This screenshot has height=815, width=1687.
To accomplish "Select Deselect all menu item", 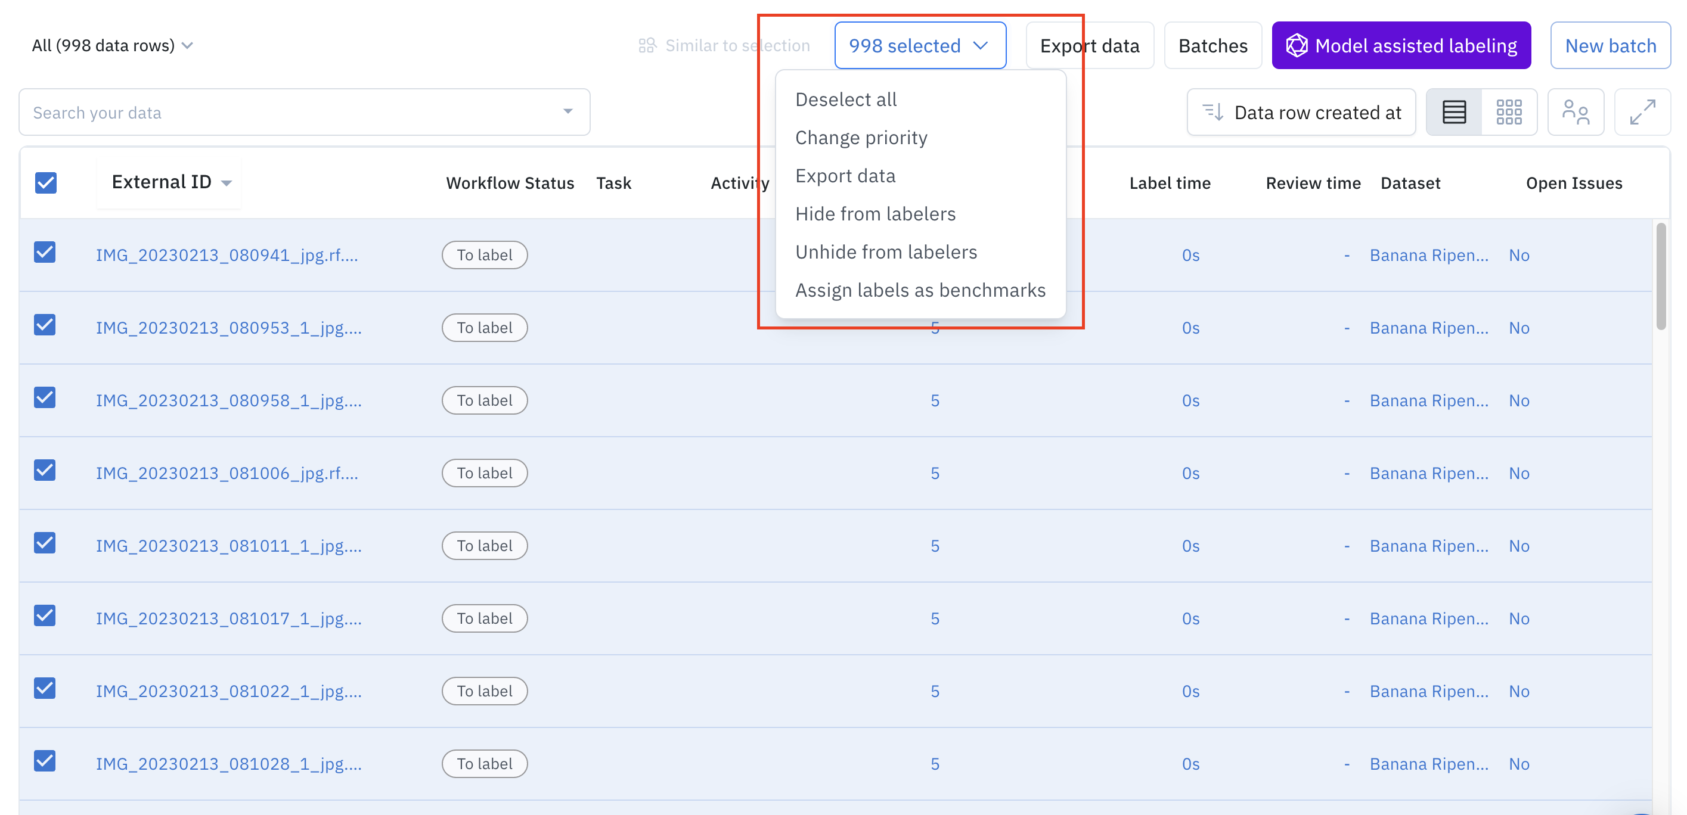I will (x=845, y=99).
